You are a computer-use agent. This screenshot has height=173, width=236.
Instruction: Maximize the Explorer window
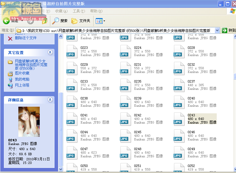click(228, 4)
